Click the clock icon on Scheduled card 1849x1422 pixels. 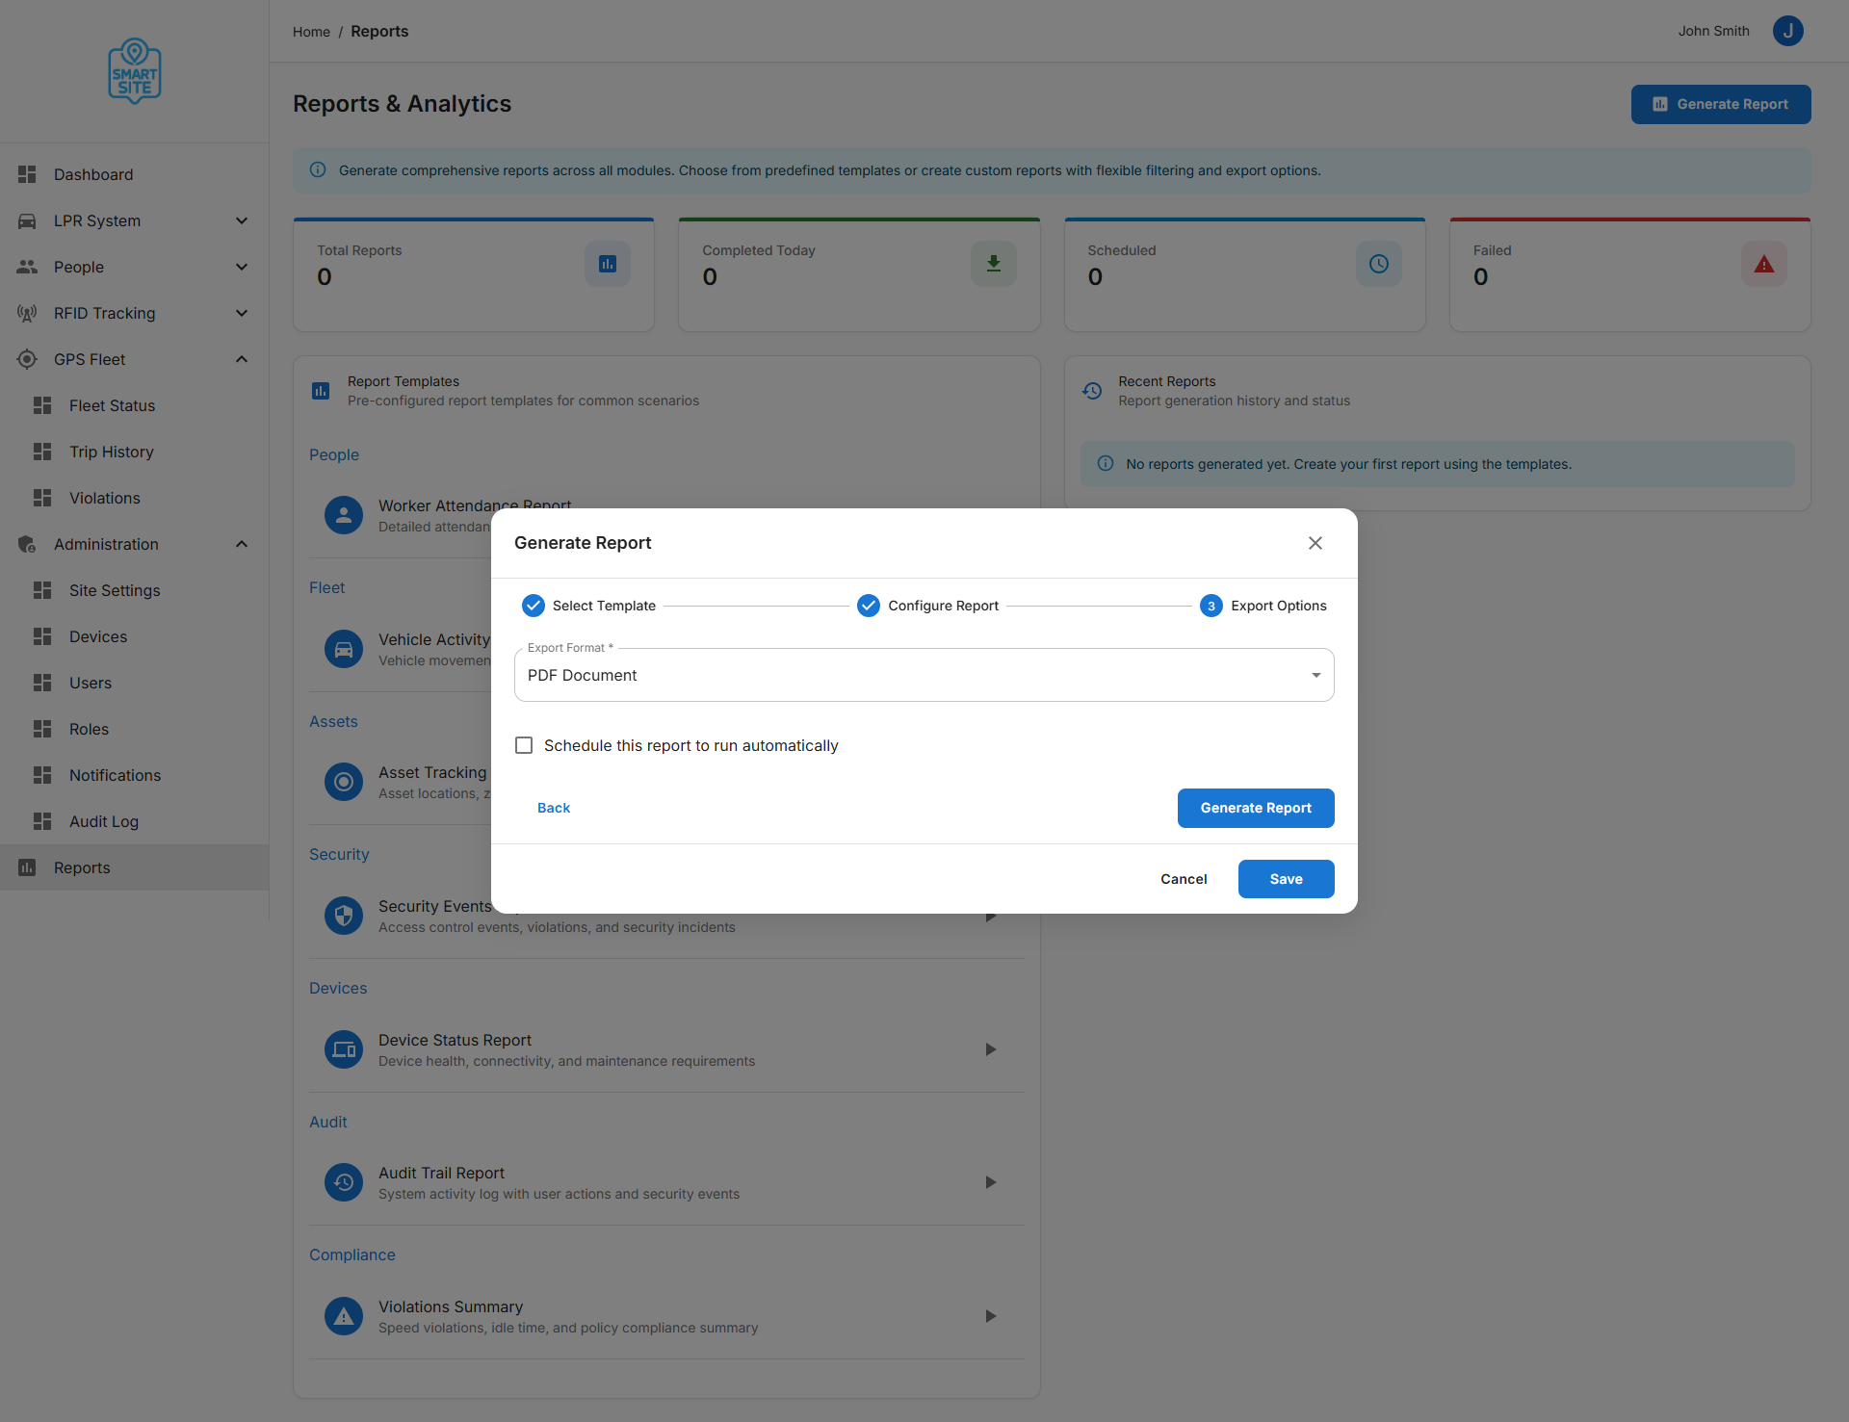(1378, 263)
